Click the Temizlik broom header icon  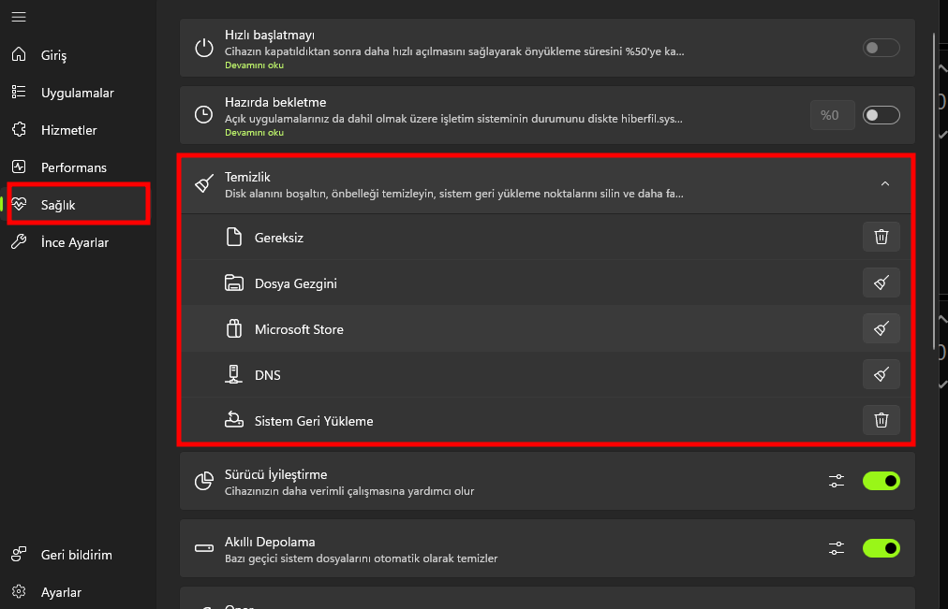204,183
